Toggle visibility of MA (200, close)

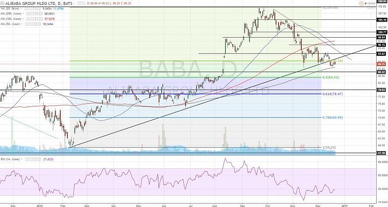[28, 13]
